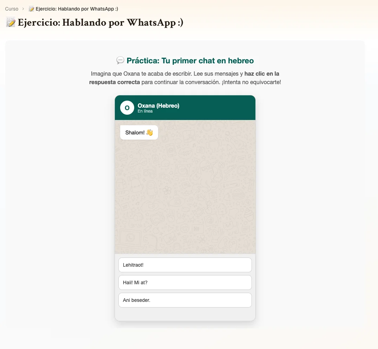Click the memo emoji beside the page title
The height and width of the screenshot is (349, 378).
11,23
